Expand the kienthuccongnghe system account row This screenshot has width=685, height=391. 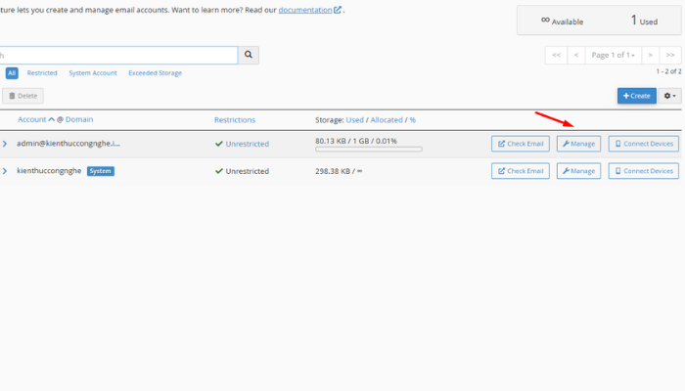click(x=5, y=171)
